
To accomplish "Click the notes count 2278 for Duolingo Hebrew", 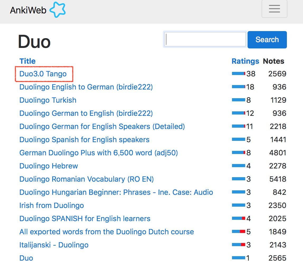I will (x=277, y=166).
